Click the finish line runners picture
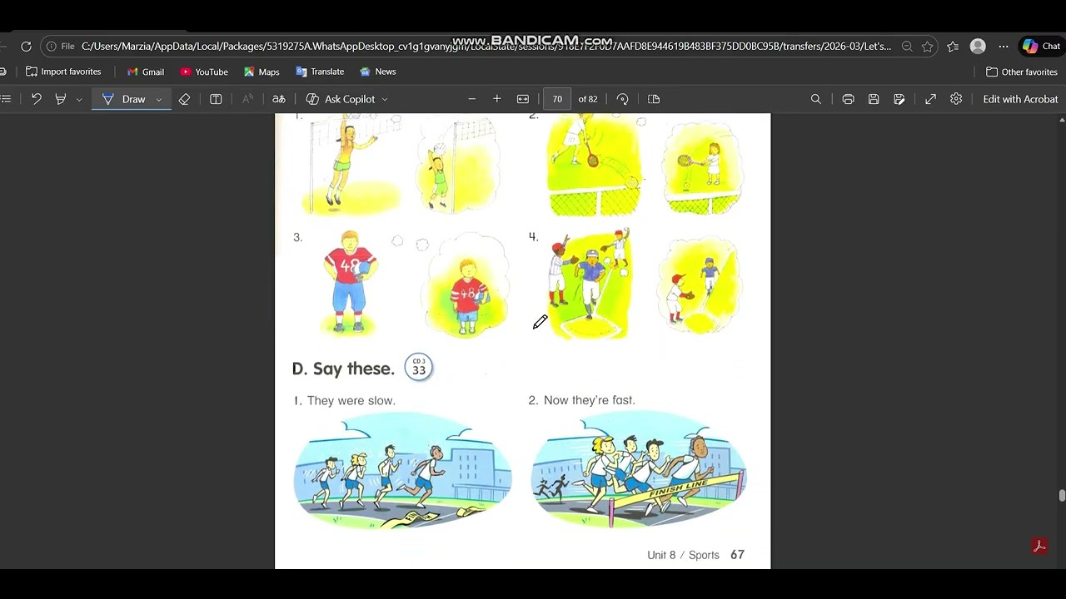 click(x=639, y=470)
